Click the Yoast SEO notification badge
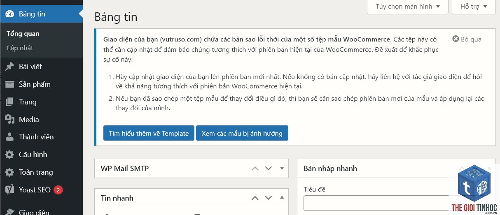This screenshot has height=215, width=500. 58,190
